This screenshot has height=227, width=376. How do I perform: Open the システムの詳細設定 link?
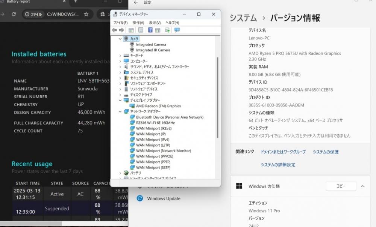[x=278, y=165]
